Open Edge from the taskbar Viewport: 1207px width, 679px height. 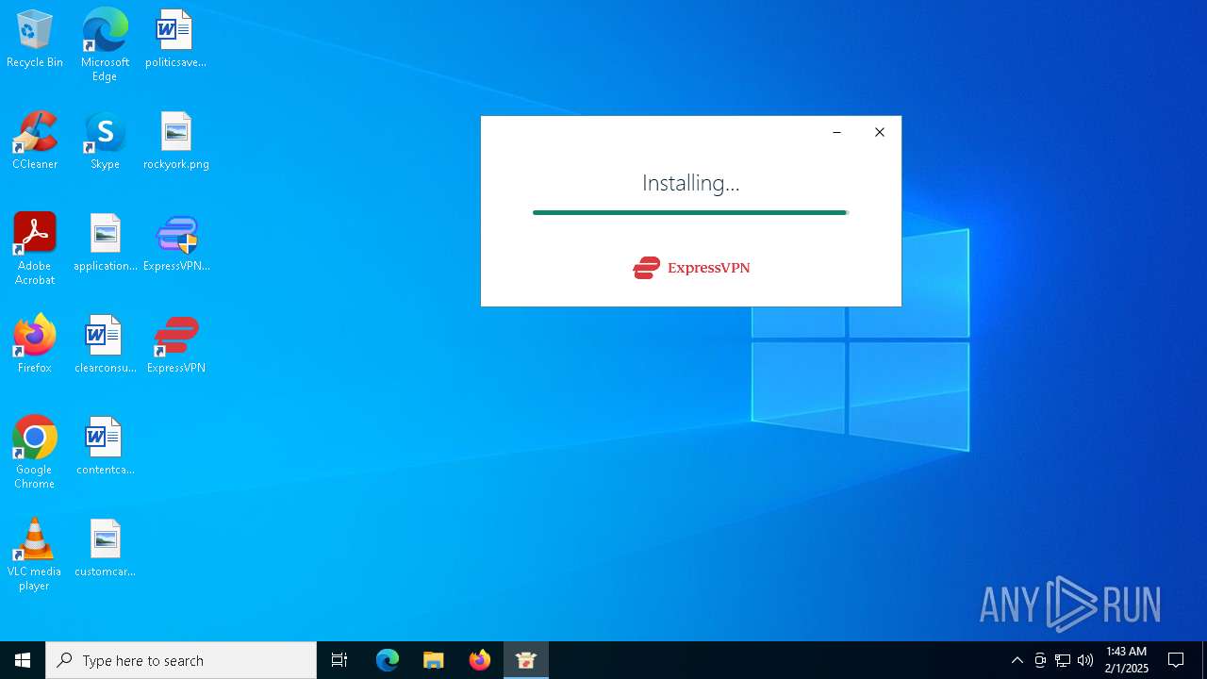pos(388,660)
